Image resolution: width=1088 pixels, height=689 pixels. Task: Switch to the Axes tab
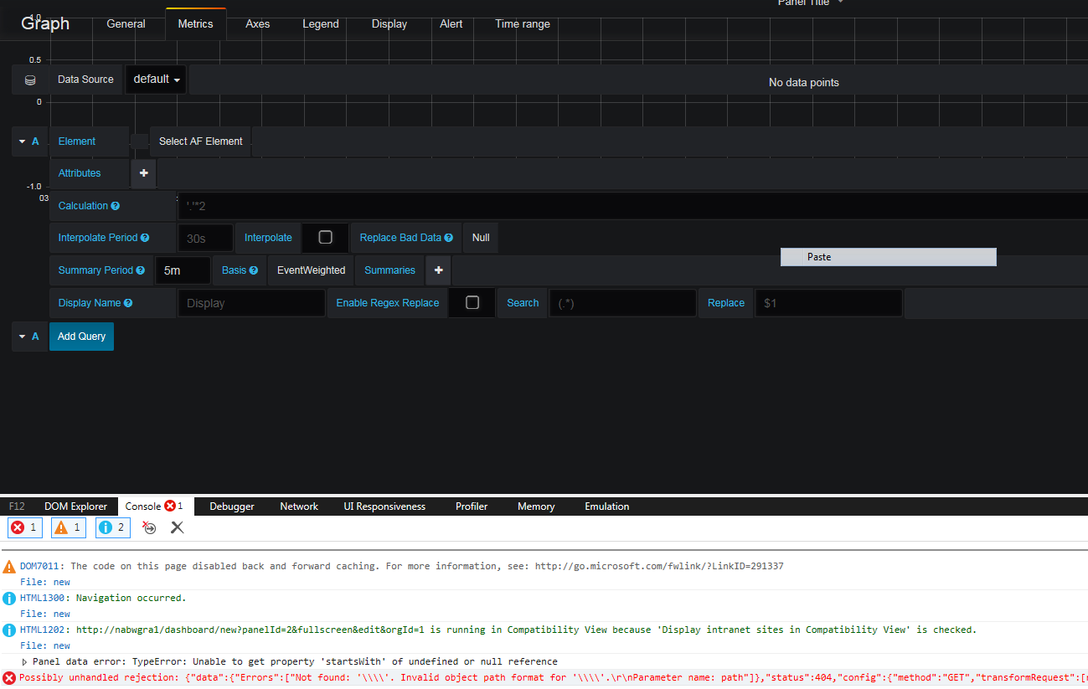257,23
